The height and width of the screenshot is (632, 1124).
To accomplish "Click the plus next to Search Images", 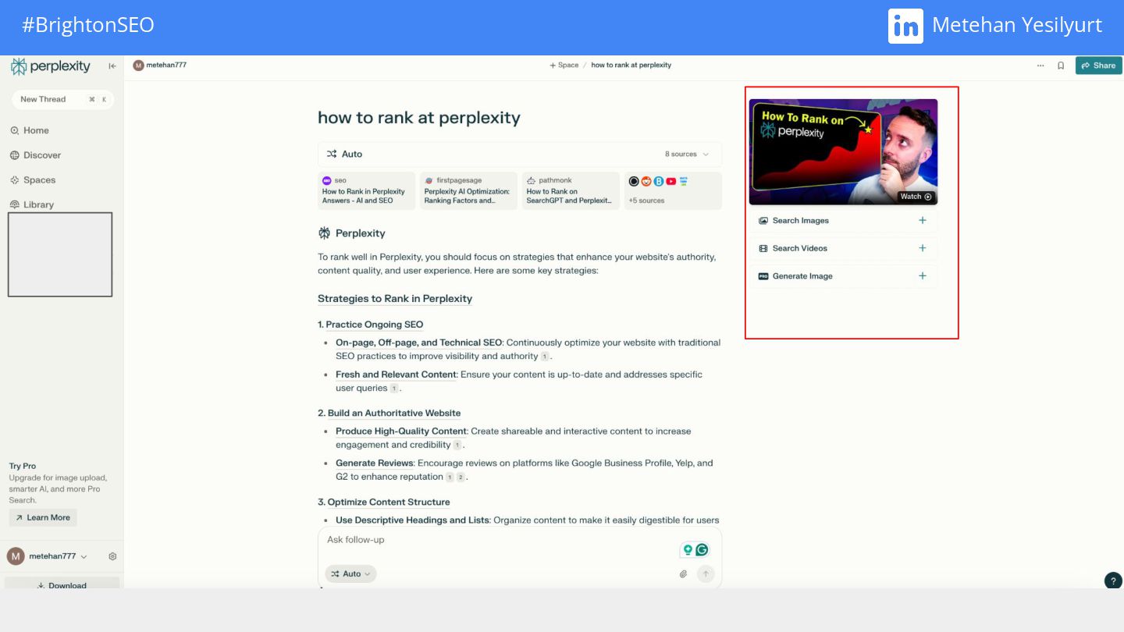I will coord(923,221).
